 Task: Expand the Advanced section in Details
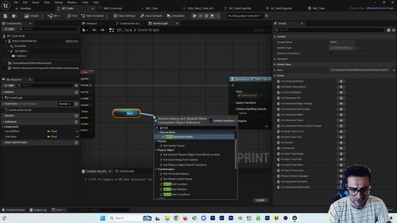pos(275,59)
